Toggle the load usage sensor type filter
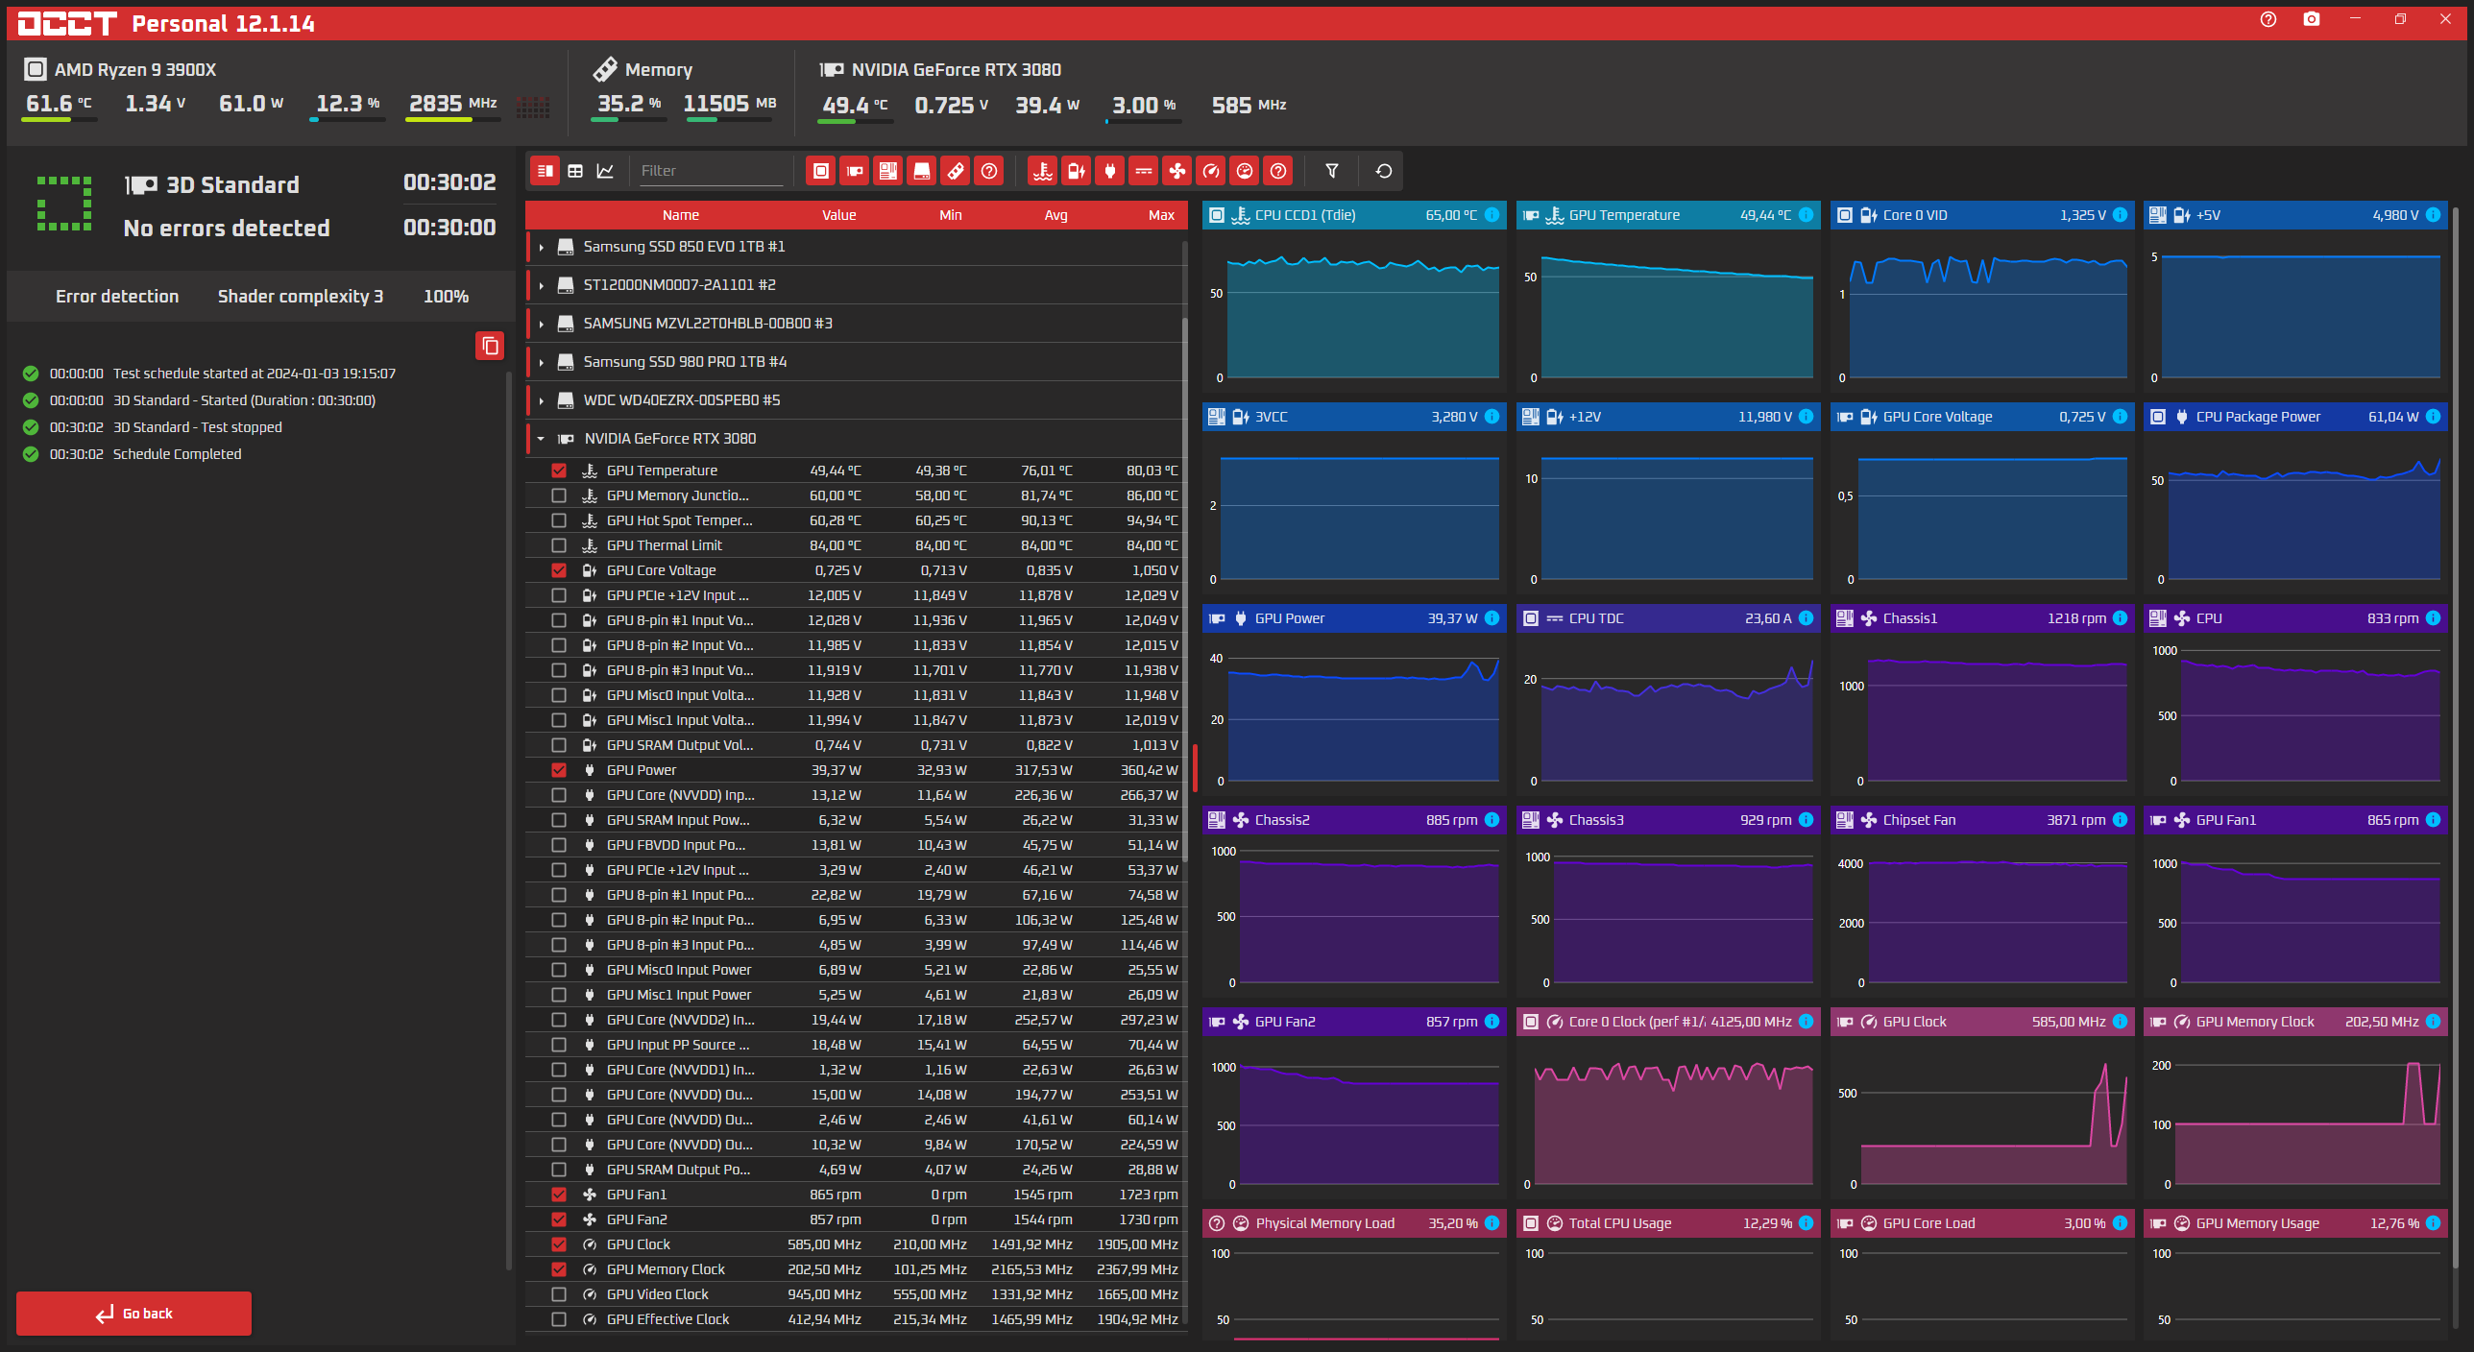The height and width of the screenshot is (1352, 2474). (1244, 171)
